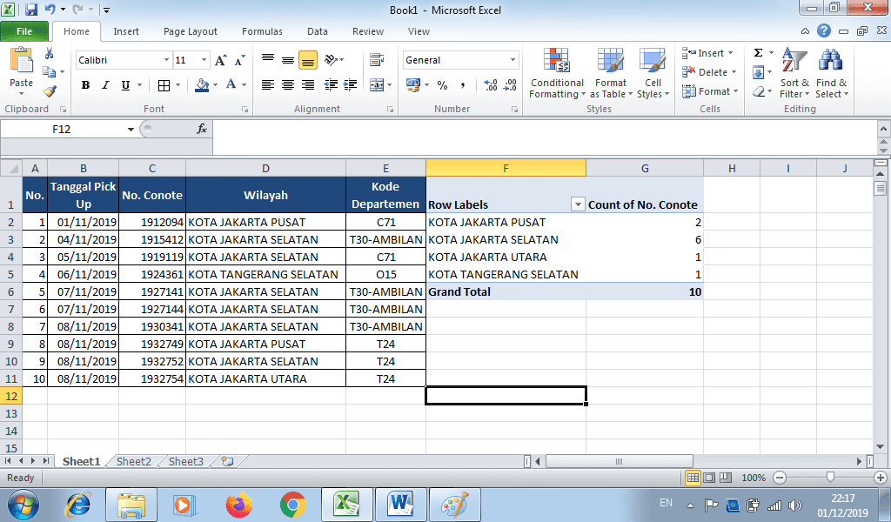Click the Insert Function fx icon
Screen dimensions: 891x522
(202, 129)
